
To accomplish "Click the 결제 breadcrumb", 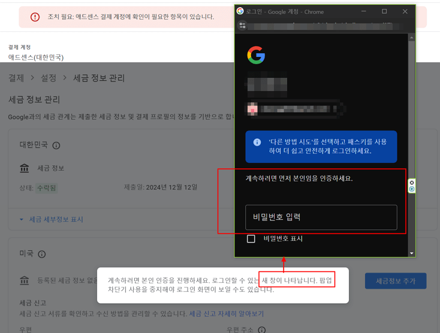I will (16, 78).
